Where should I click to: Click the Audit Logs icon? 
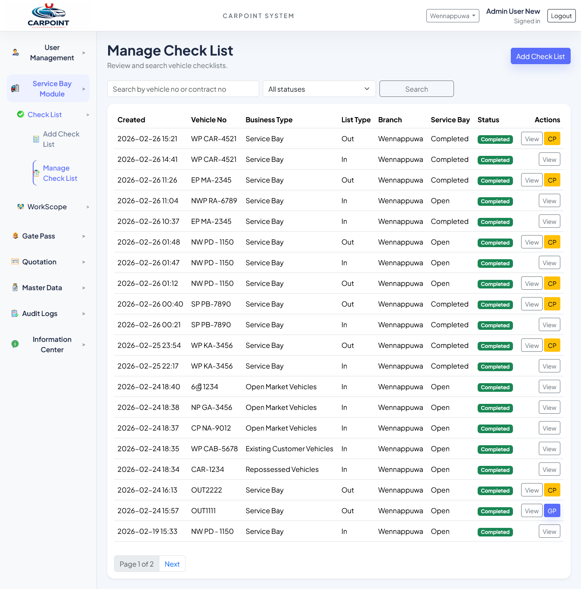tap(15, 313)
